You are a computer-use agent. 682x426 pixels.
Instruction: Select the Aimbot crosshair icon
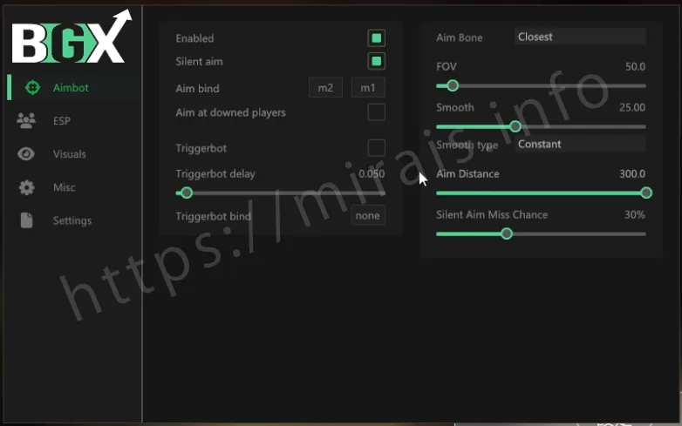pos(33,88)
